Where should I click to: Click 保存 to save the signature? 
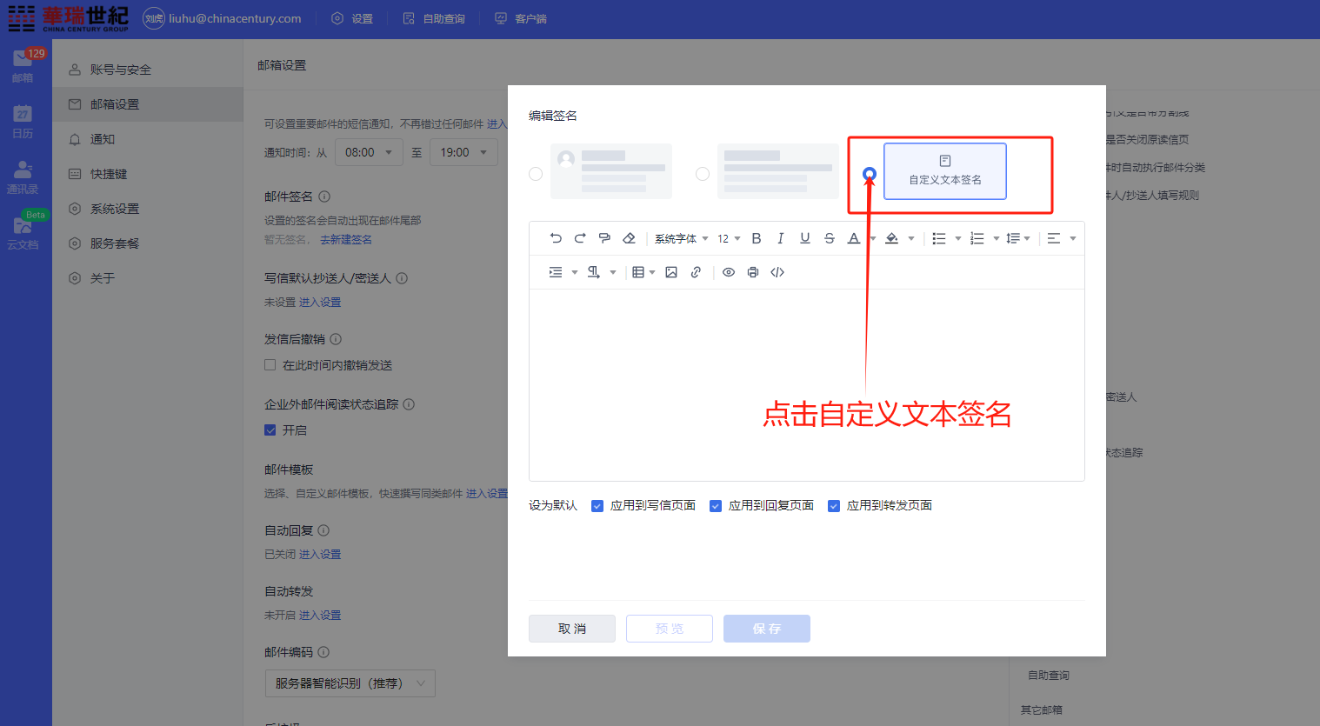[767, 629]
